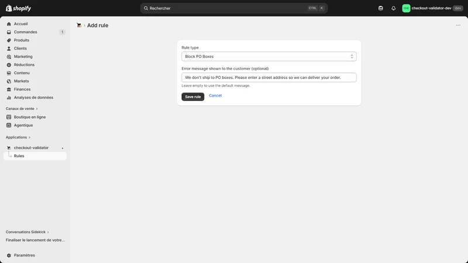This screenshot has height=263, width=468.
Task: Open Analyses de données in the sidebar
Action: tap(35, 98)
